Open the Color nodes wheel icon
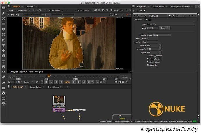The height and width of the screenshot is (134, 201). (x=3, y=29)
